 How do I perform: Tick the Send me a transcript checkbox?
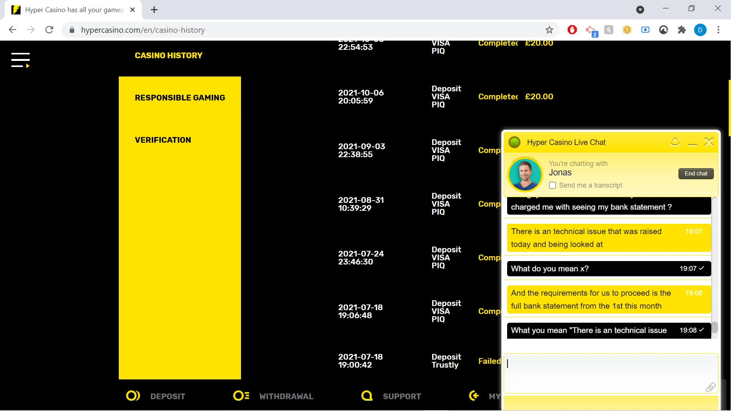pos(552,185)
